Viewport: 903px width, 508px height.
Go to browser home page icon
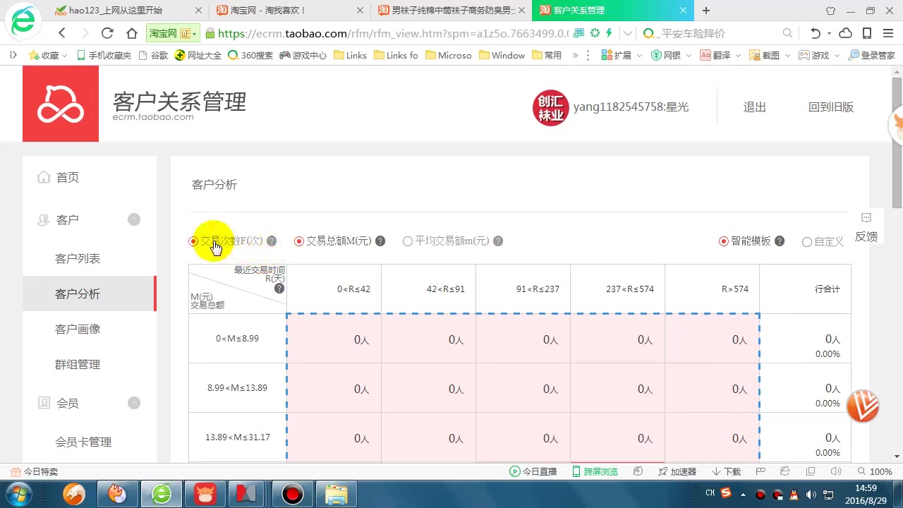132,33
